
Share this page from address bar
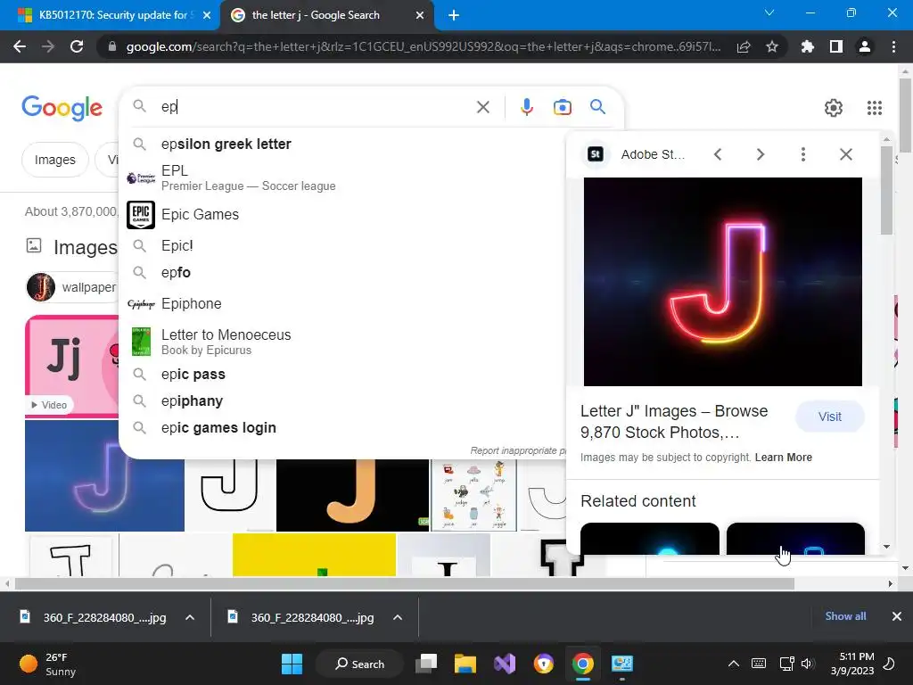point(744,46)
